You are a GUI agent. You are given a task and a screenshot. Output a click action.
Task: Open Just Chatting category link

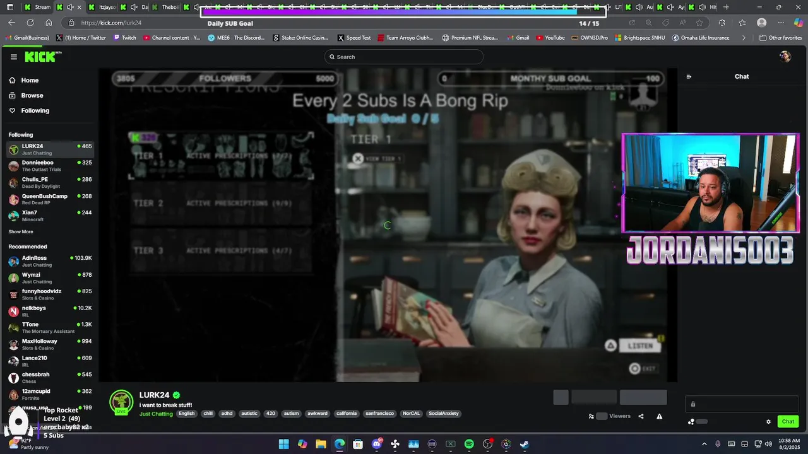point(156,414)
